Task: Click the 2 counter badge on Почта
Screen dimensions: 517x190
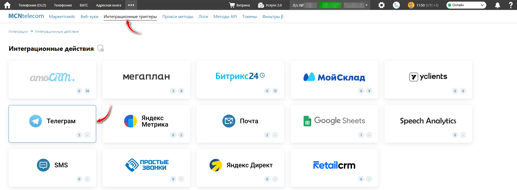Action: tap(267, 135)
